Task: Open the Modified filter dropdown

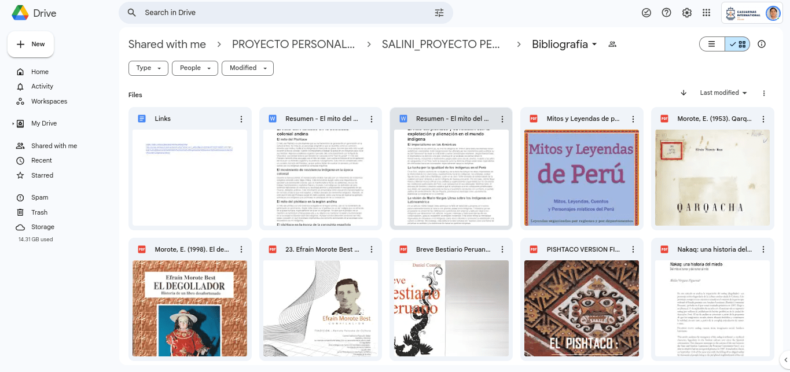Action: tap(248, 68)
